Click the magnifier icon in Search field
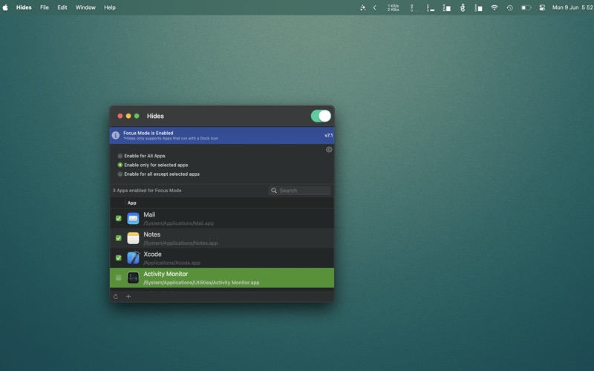The width and height of the screenshot is (594, 371). click(x=274, y=191)
